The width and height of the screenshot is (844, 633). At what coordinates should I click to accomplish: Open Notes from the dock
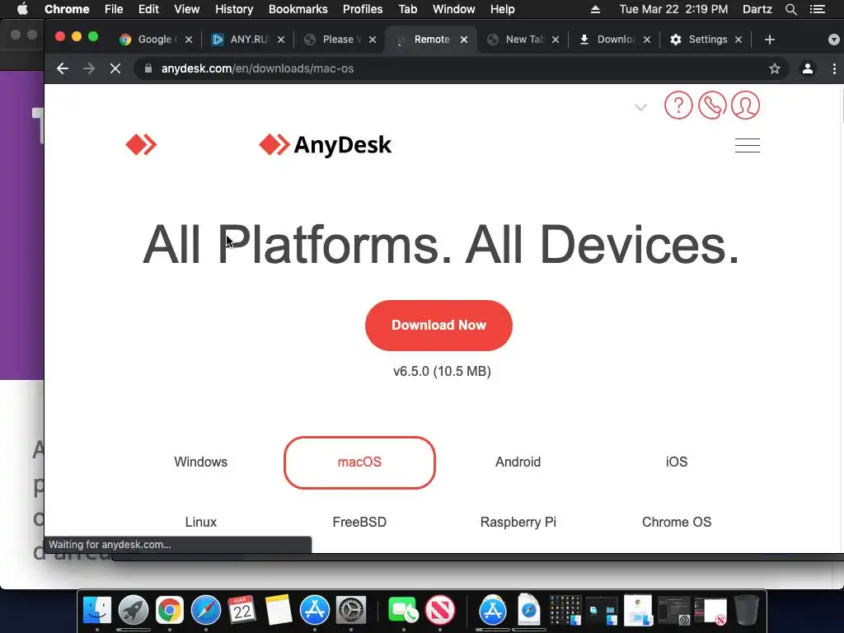pos(279,611)
